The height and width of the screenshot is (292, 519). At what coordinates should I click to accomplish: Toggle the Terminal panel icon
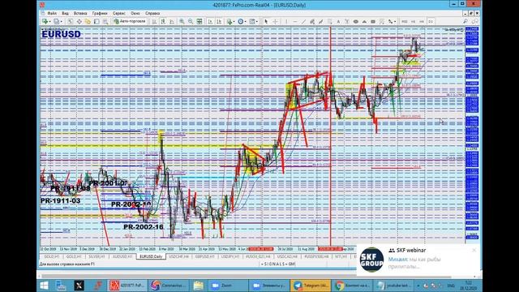click(97, 22)
